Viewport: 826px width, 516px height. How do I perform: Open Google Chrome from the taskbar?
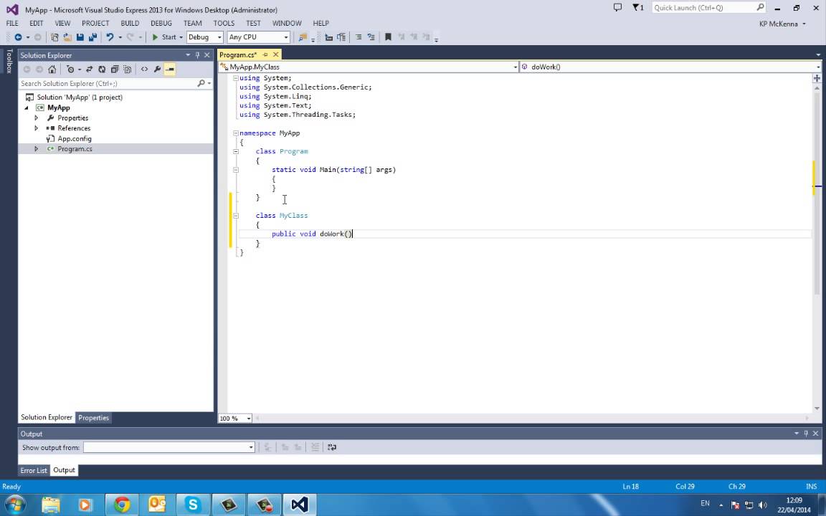(x=122, y=505)
